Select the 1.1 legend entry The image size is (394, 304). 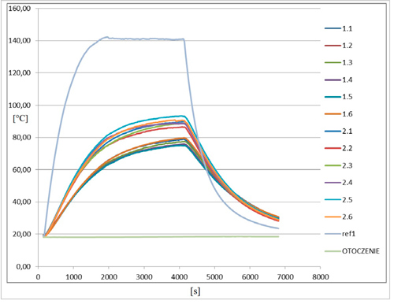pos(338,28)
